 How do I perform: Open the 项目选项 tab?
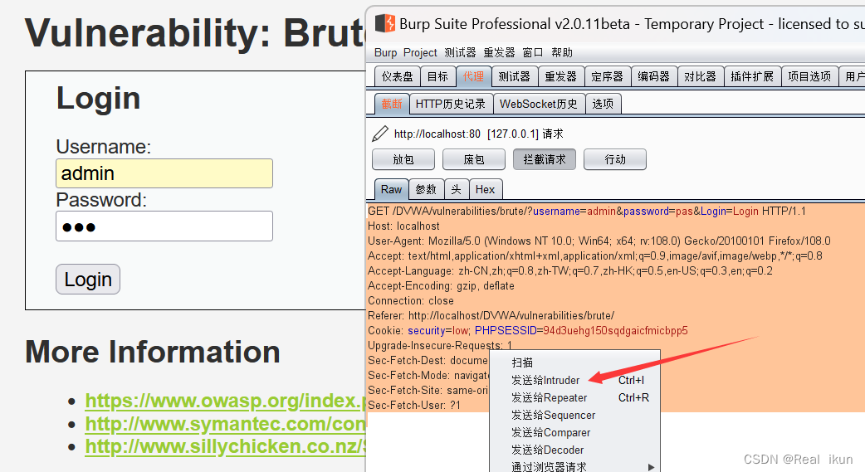point(809,76)
